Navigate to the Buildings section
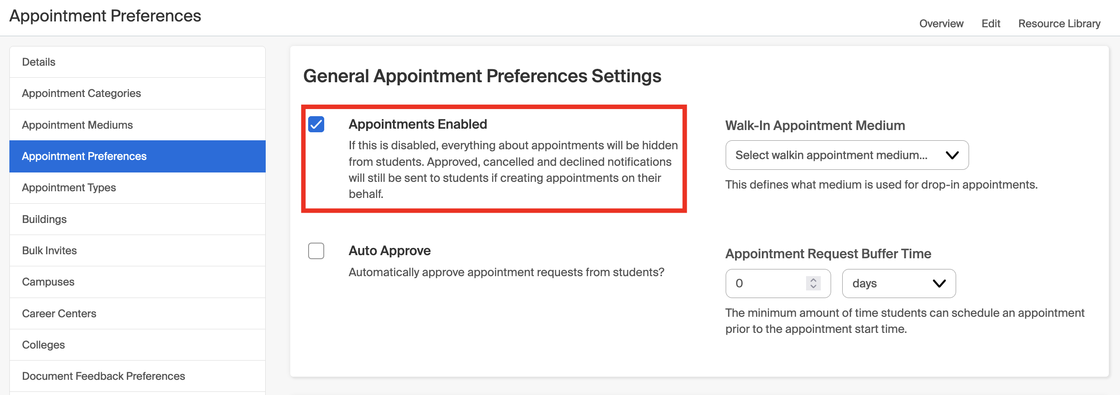 point(44,219)
